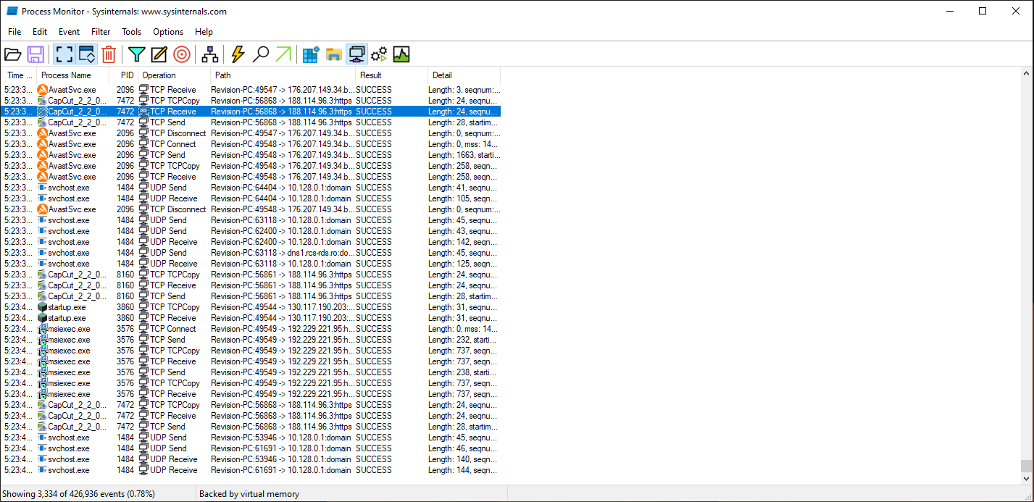
Task: Open the Filter dialog via the green funnel icon
Action: point(137,54)
